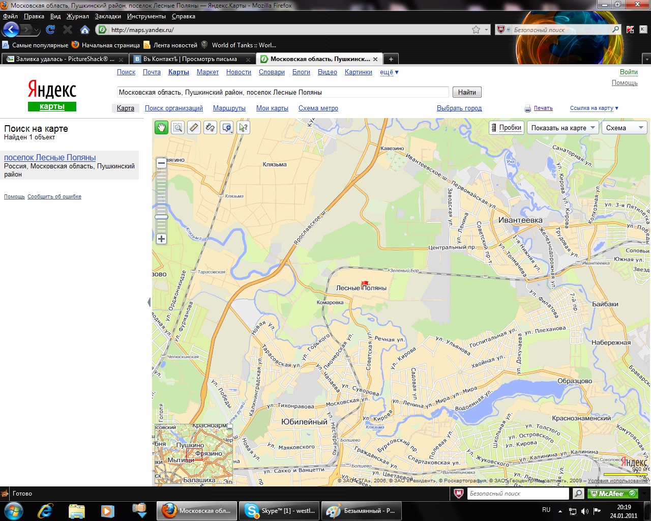Screen dimensions: 651x521
Task: Open the Ссылка на карту dropdown
Action: pos(594,108)
